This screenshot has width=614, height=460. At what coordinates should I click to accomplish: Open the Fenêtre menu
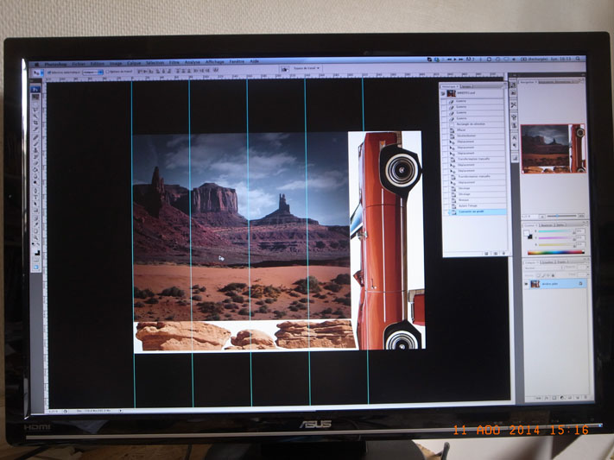(x=237, y=62)
